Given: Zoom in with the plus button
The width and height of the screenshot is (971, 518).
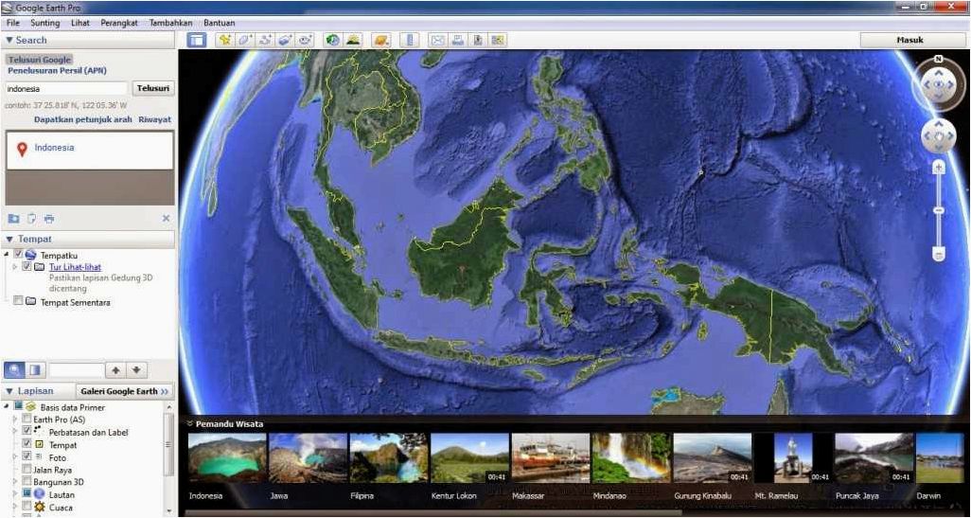Looking at the screenshot, I should 939,168.
